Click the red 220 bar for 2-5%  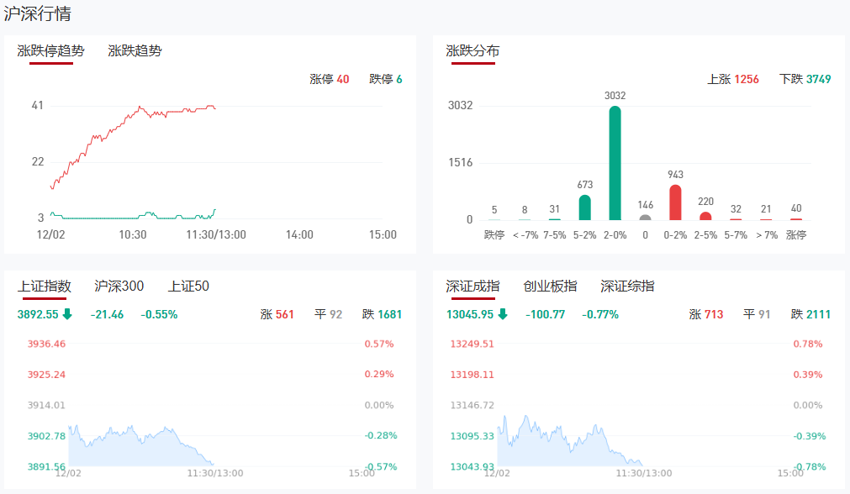click(705, 216)
